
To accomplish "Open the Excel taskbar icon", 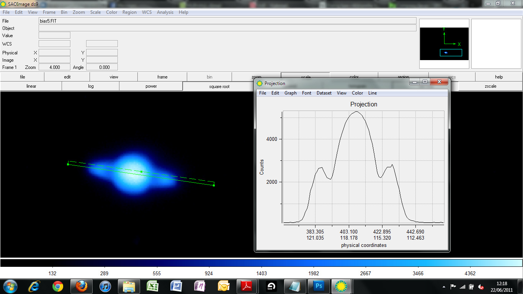I will pyautogui.click(x=152, y=286).
